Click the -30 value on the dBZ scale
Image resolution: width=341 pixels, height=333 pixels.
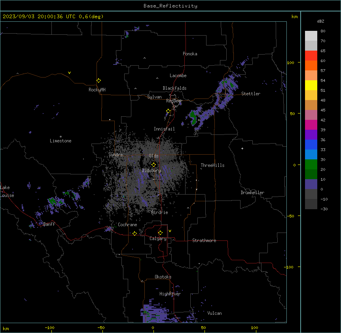click(x=324, y=209)
